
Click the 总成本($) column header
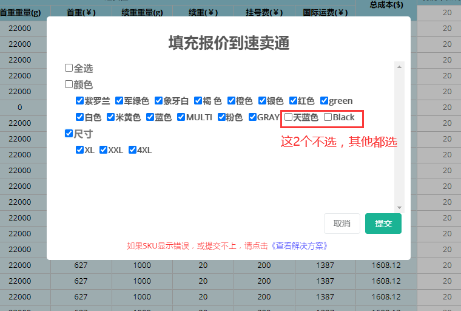[386, 5]
